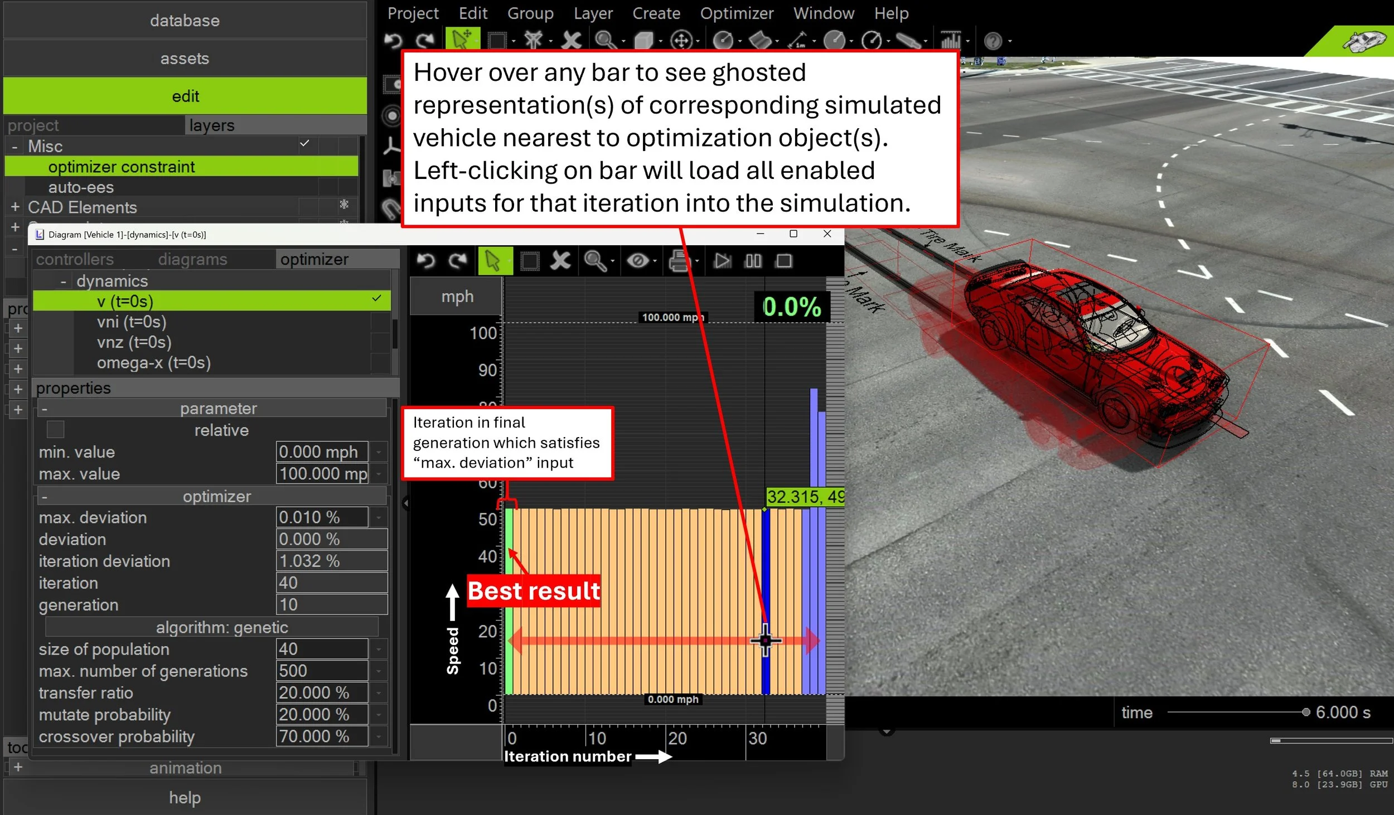Toggle the relative parameter checkbox

pyautogui.click(x=55, y=430)
